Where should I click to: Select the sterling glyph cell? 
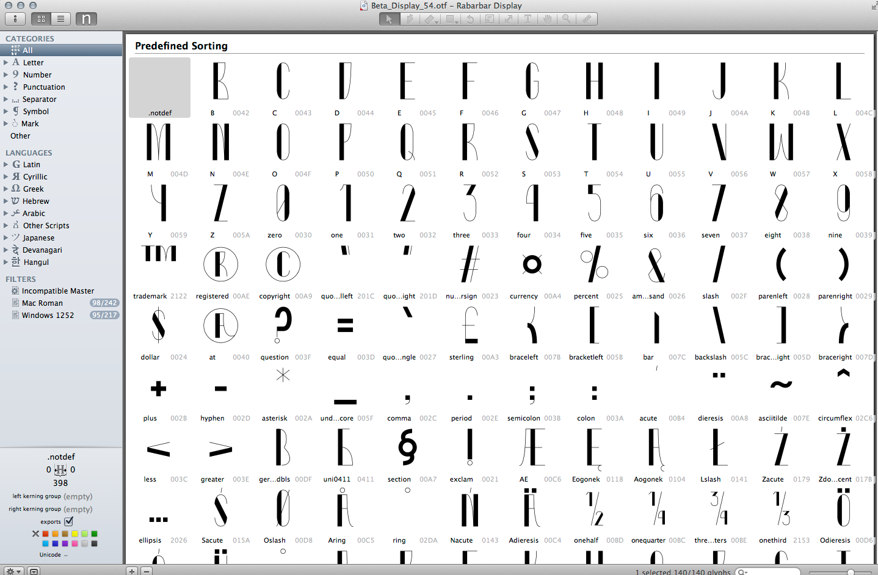[x=471, y=331]
